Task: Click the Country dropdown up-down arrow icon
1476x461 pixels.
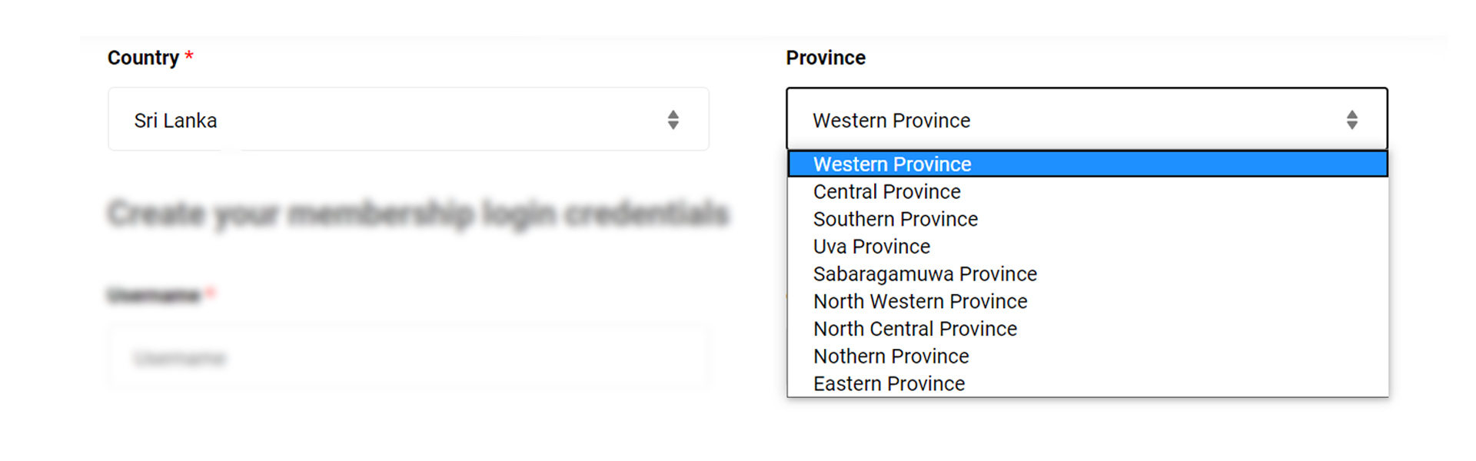Action: [673, 120]
